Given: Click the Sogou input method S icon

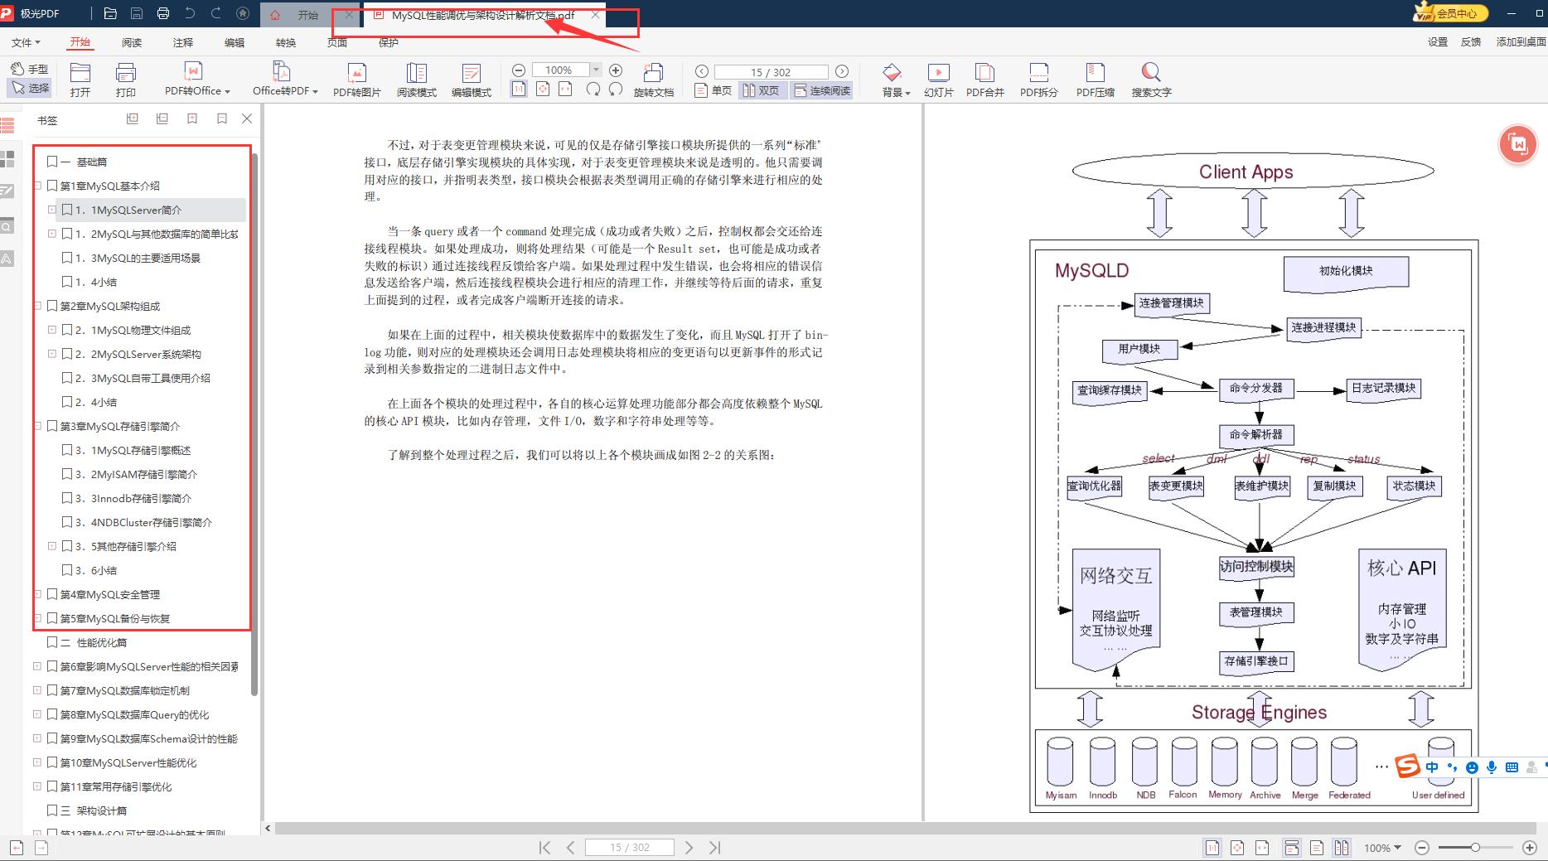Looking at the screenshot, I should [1407, 767].
